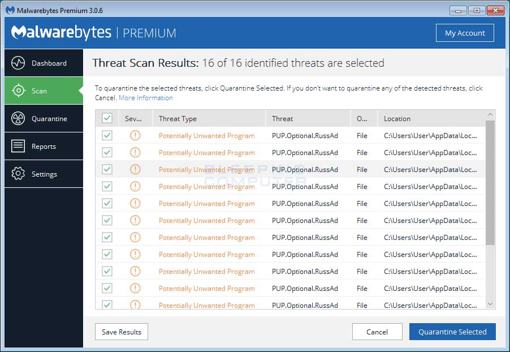The height and width of the screenshot is (352, 510).
Task: Click the scroll-down arrow on the threat list
Action: (x=490, y=304)
